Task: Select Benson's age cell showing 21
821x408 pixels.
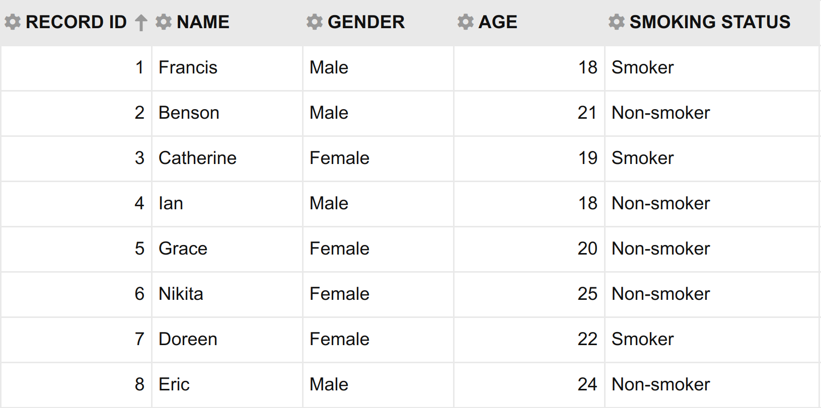Action: (x=529, y=113)
